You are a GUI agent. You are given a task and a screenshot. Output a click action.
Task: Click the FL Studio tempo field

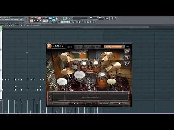pyautogui.click(x=45, y=21)
